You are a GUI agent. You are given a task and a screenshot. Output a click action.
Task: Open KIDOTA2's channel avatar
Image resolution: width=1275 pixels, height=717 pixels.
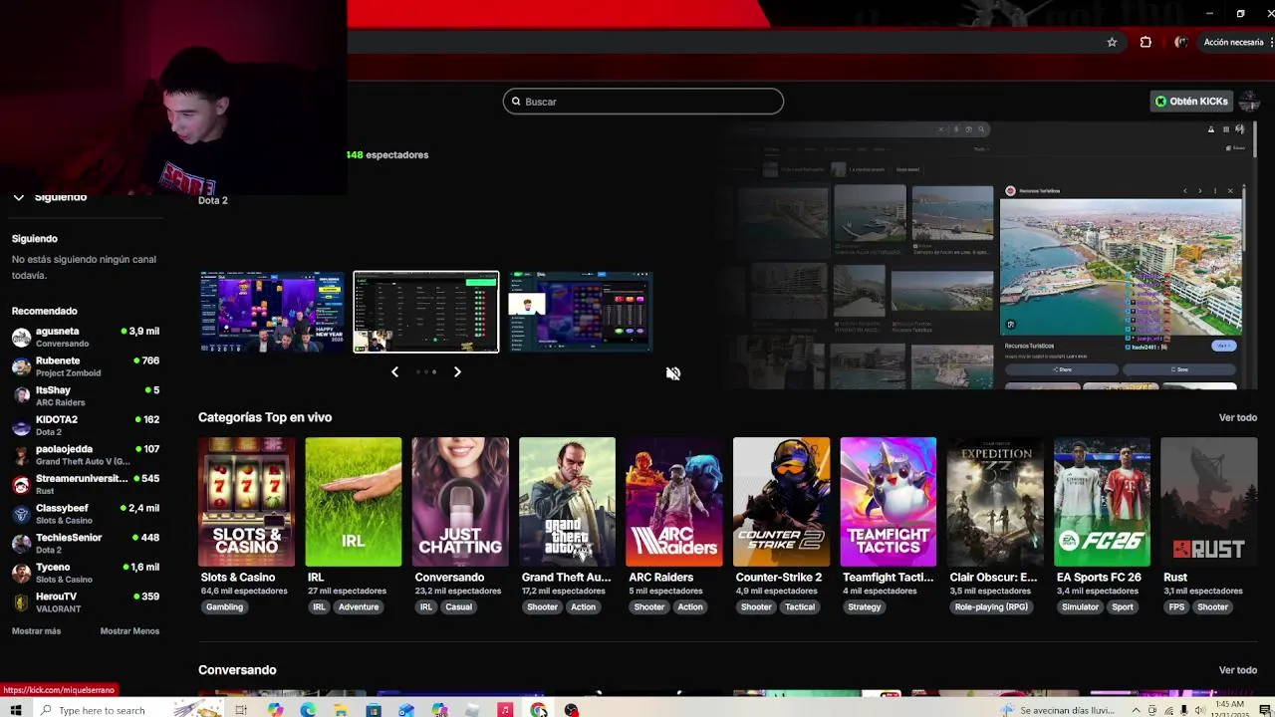pyautogui.click(x=21, y=426)
